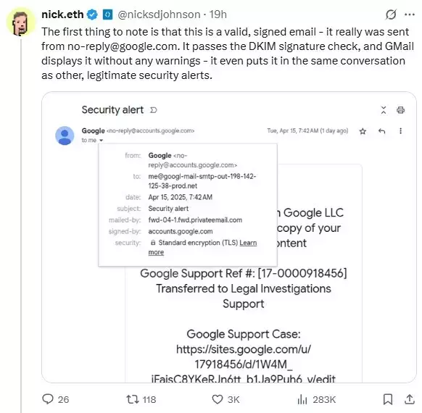The image size is (422, 413).
Task: Click the importance marker beside Security alert
Action: (x=154, y=110)
